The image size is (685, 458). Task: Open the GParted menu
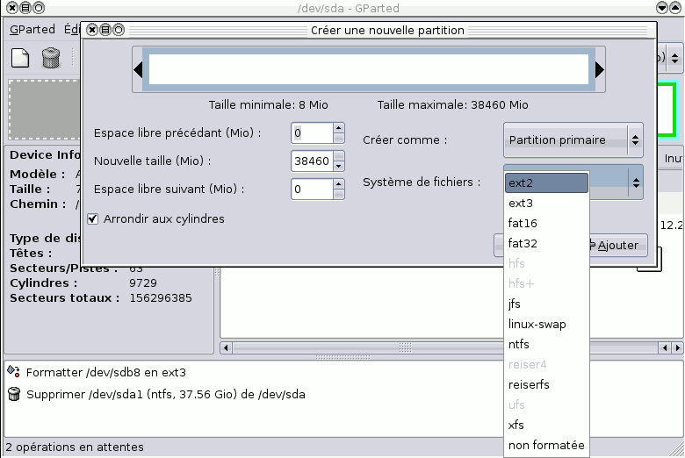click(32, 29)
